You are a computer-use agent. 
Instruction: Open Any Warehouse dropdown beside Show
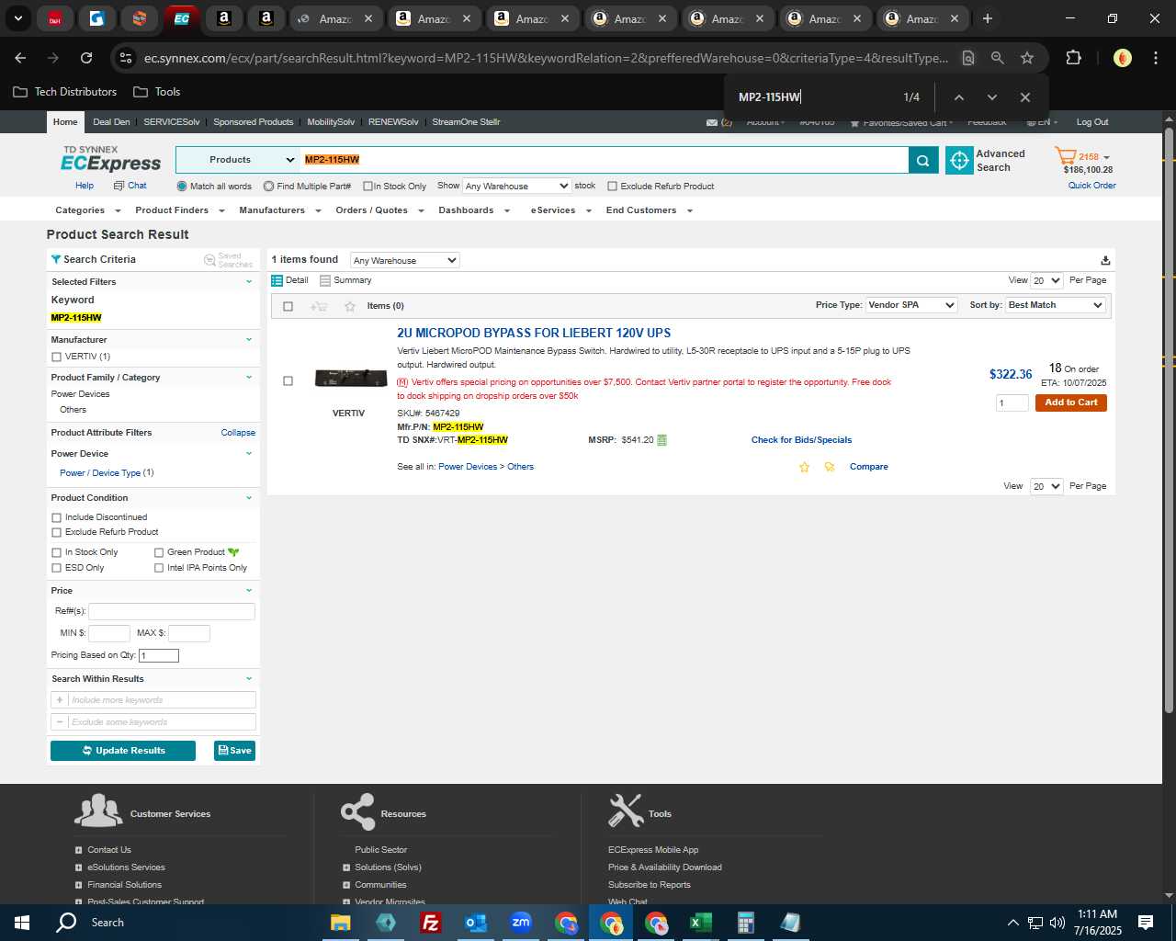click(516, 186)
